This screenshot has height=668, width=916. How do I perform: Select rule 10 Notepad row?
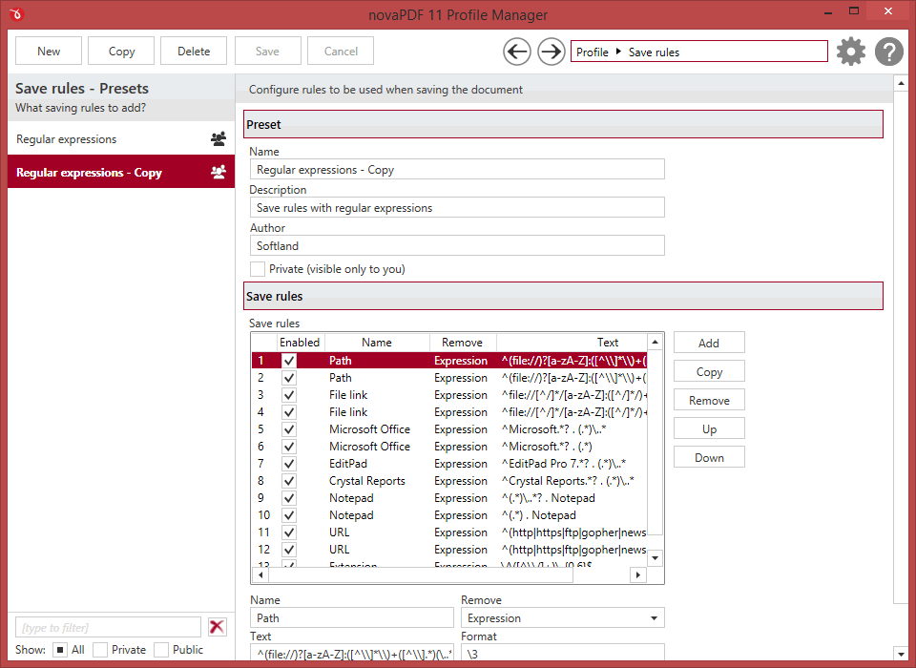(449, 515)
